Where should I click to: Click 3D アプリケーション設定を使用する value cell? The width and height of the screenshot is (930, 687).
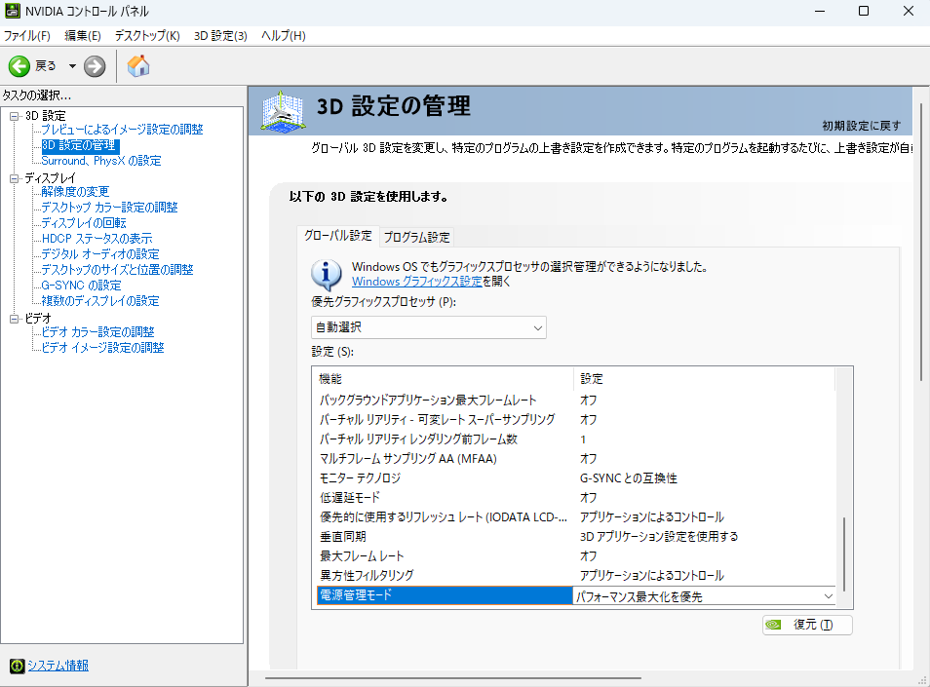[x=659, y=536]
